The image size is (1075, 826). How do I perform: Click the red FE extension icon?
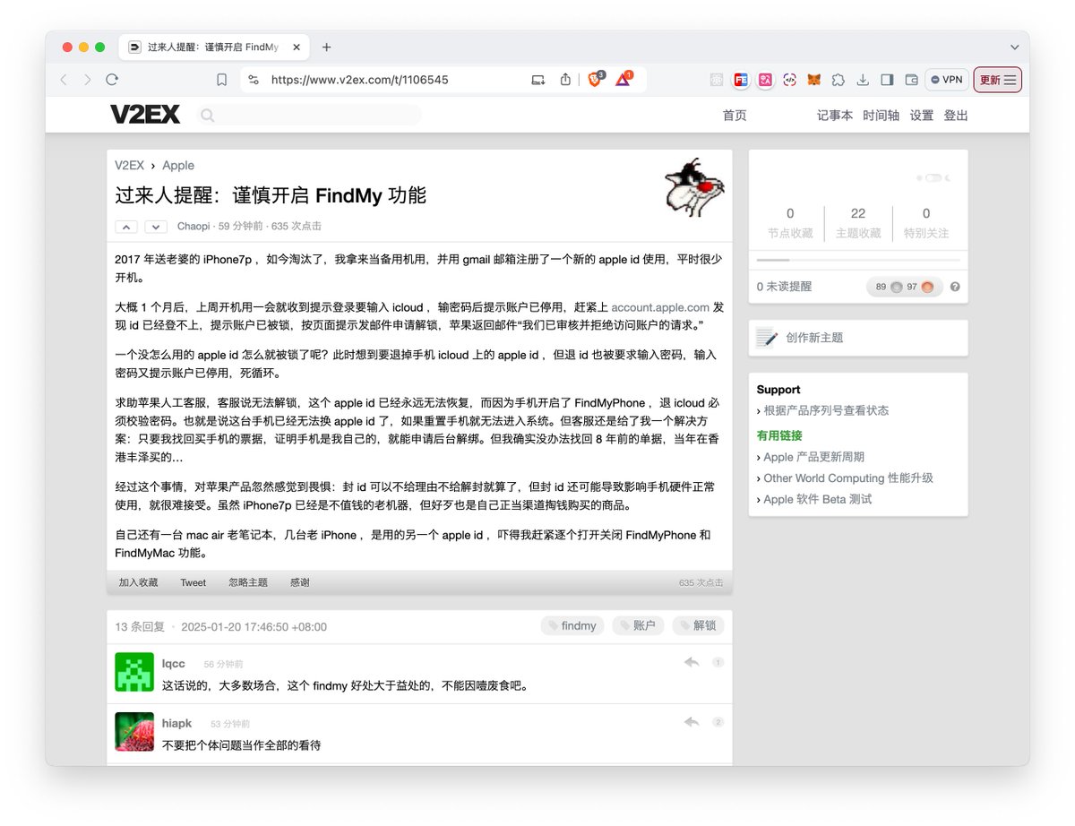pos(741,80)
